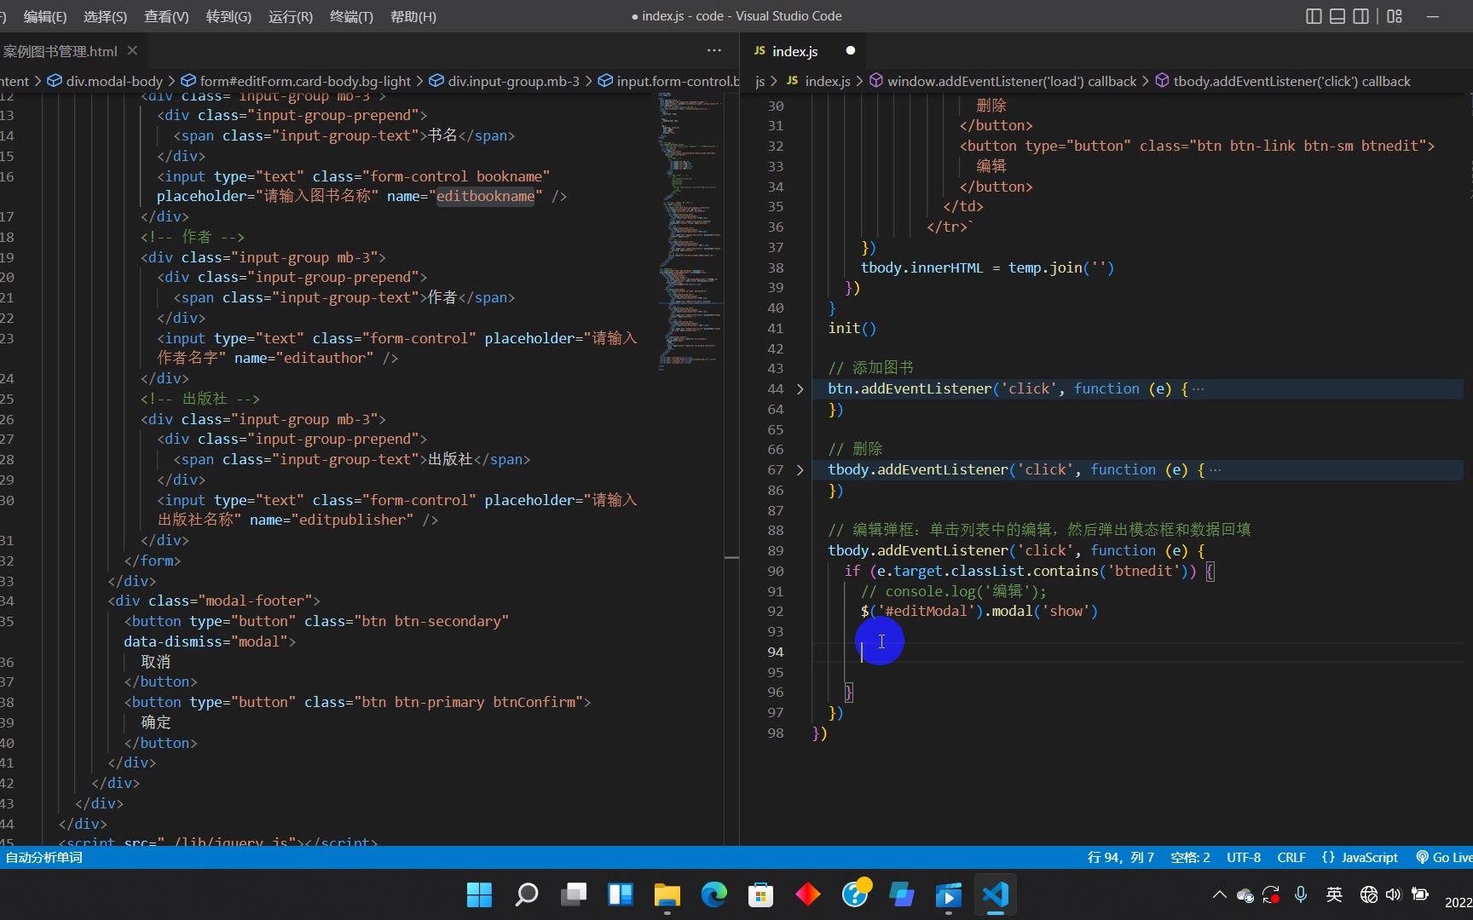The height and width of the screenshot is (920, 1473).
Task: Open Windows Search from taskbar
Action: (526, 894)
